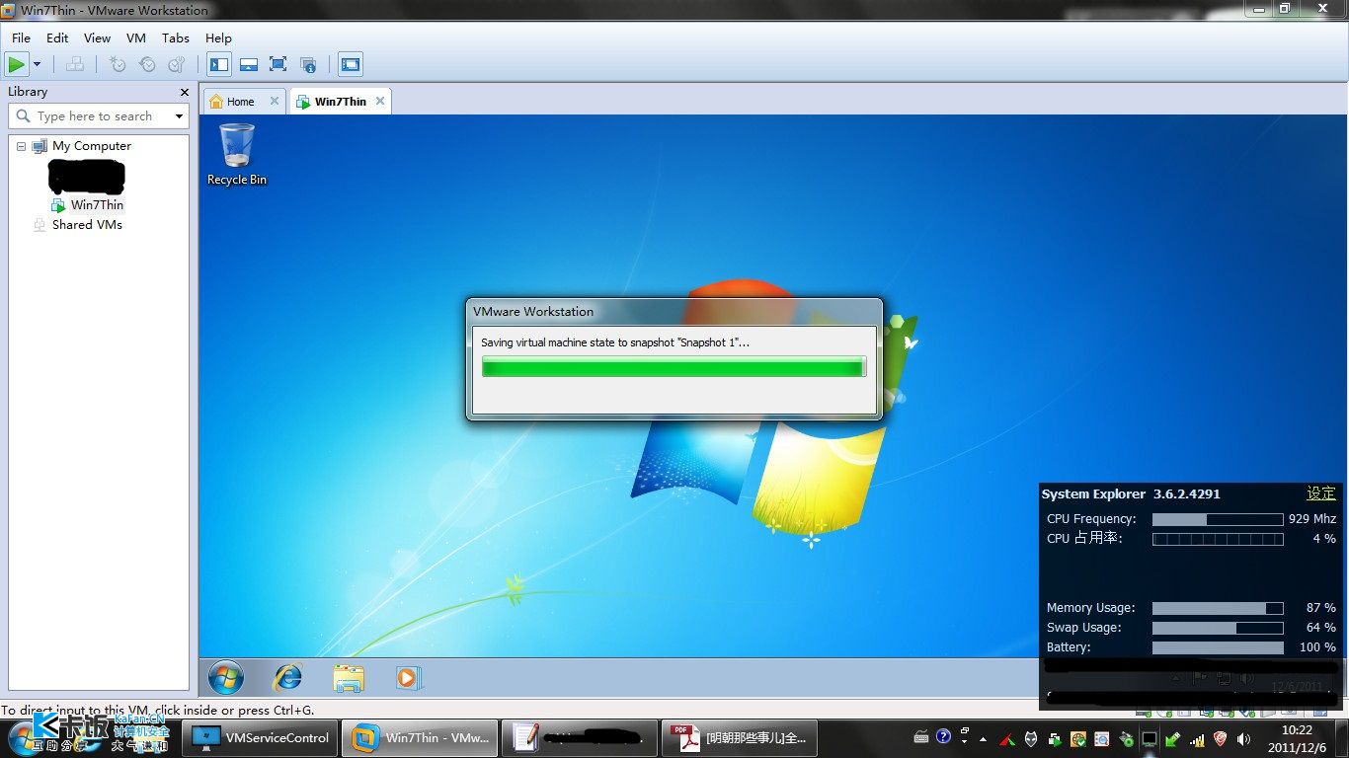Switch to the Home tab
This screenshot has width=1349, height=758.
click(240, 101)
